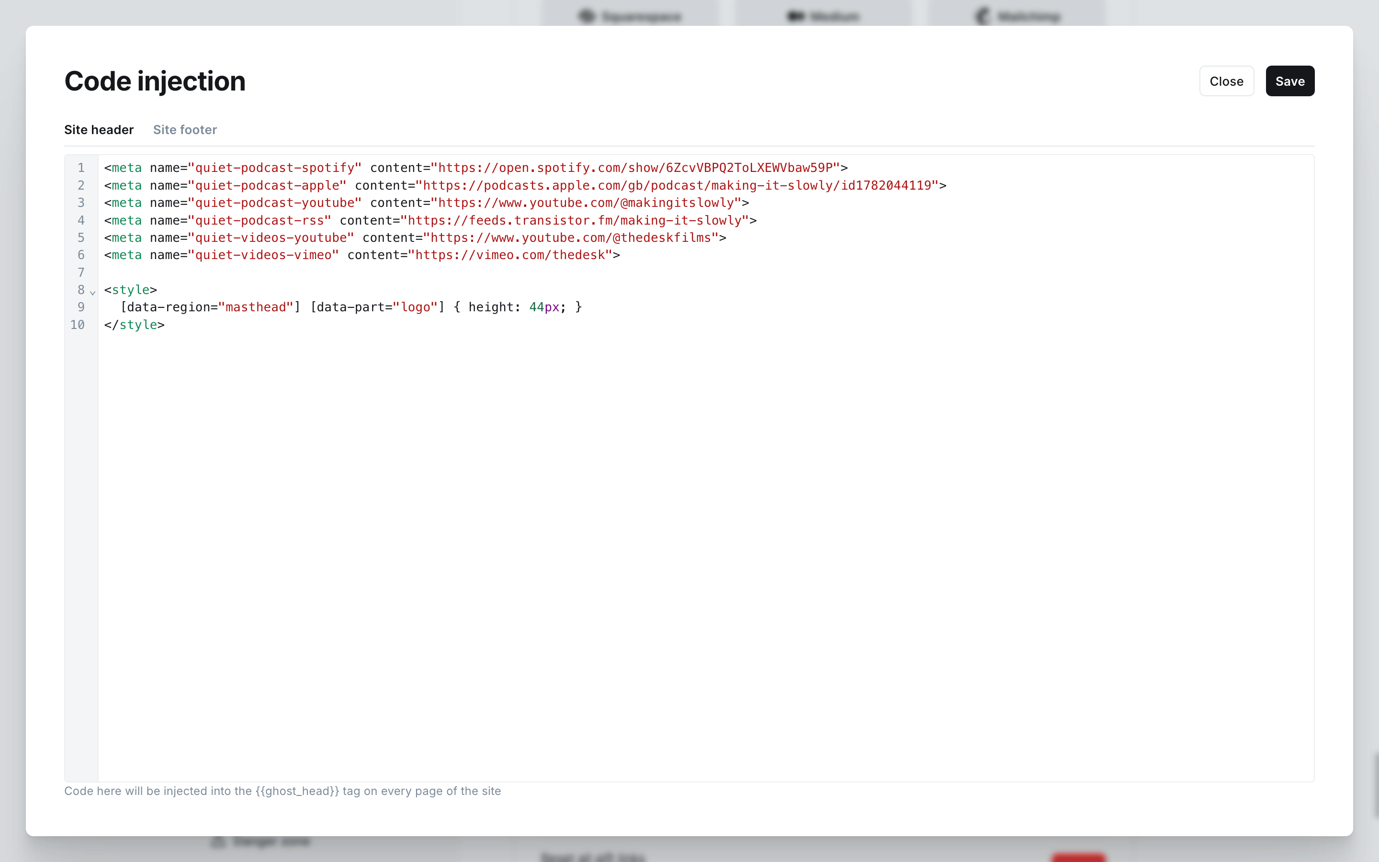The width and height of the screenshot is (1379, 862).
Task: Click the closing style tag
Action: [x=135, y=324]
